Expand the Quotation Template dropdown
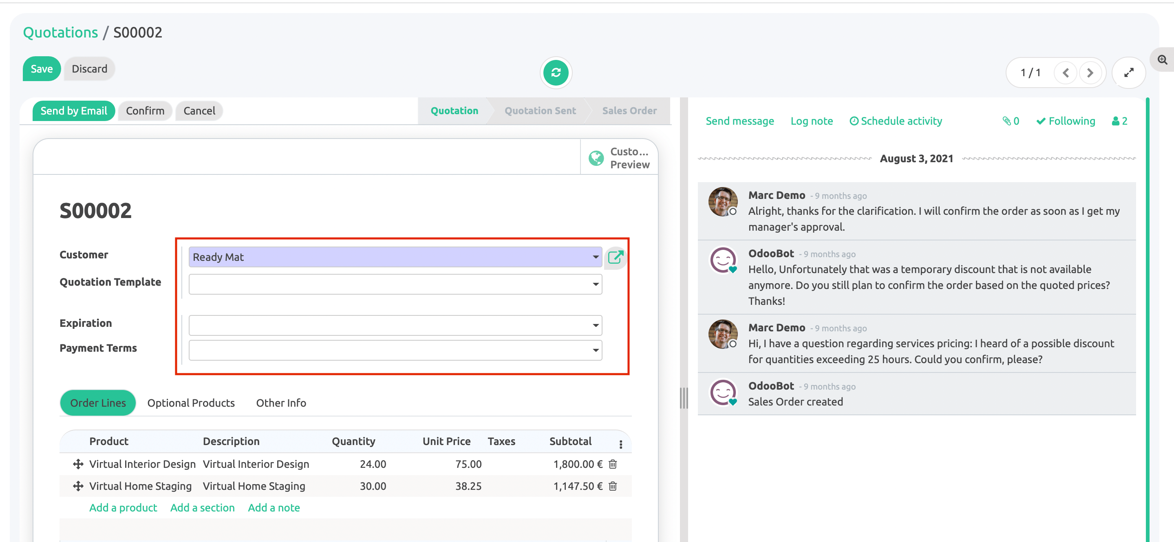 [x=595, y=285]
